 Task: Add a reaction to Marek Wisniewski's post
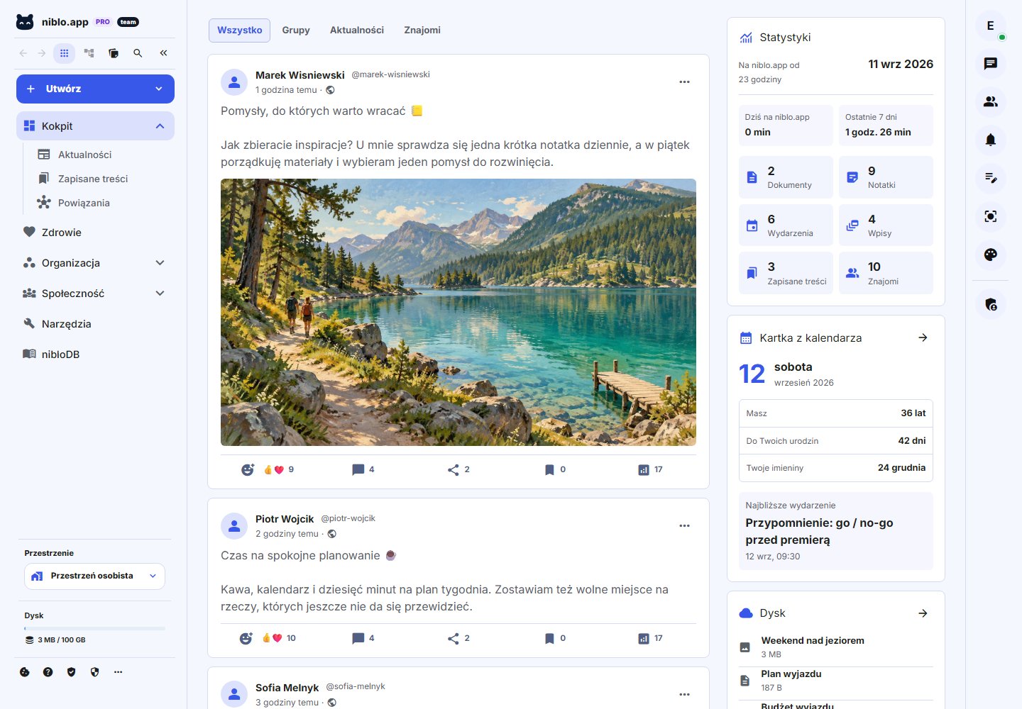pos(247,469)
